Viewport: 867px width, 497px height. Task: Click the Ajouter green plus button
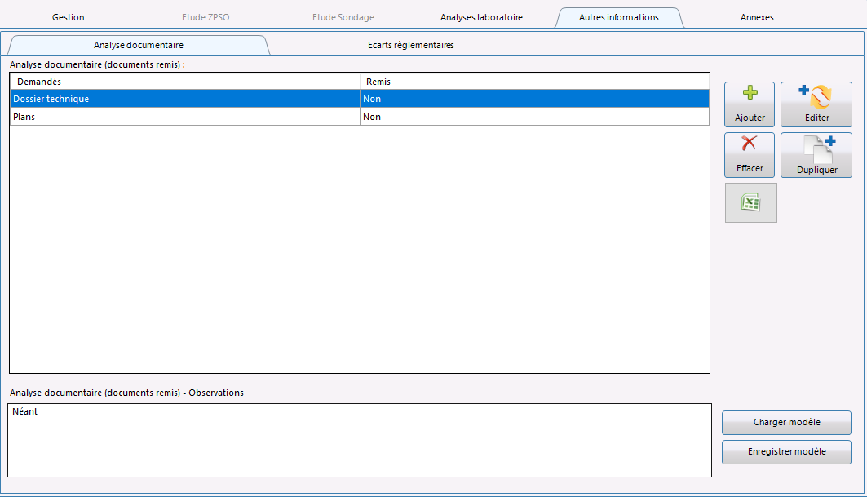click(750, 104)
